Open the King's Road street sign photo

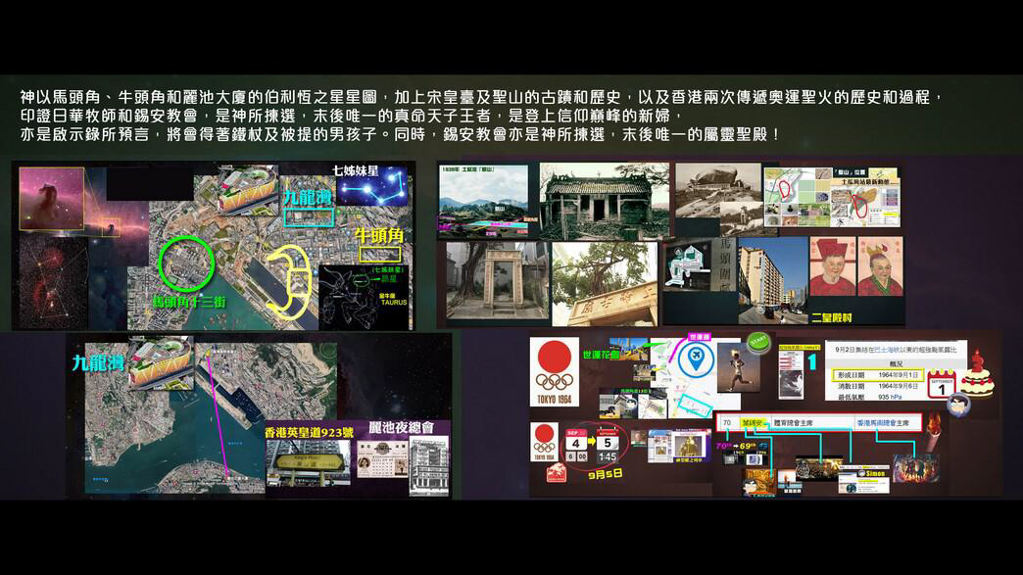308,463
